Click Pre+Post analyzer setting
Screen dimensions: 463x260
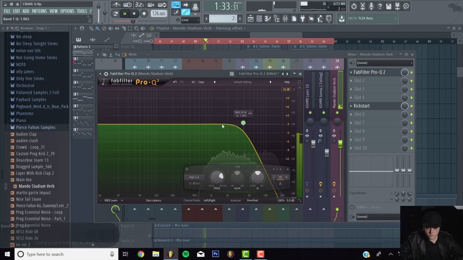coord(252,200)
